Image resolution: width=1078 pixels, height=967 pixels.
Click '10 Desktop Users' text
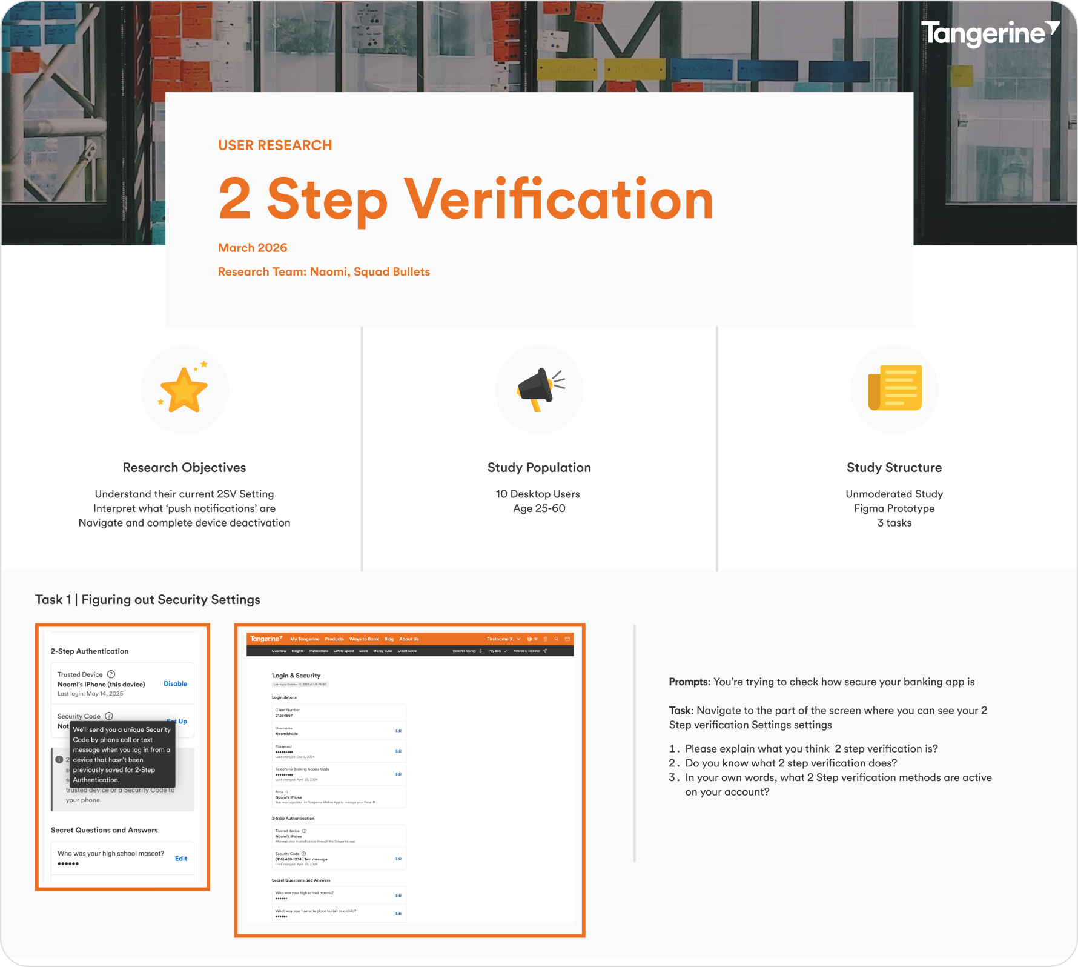point(538,494)
